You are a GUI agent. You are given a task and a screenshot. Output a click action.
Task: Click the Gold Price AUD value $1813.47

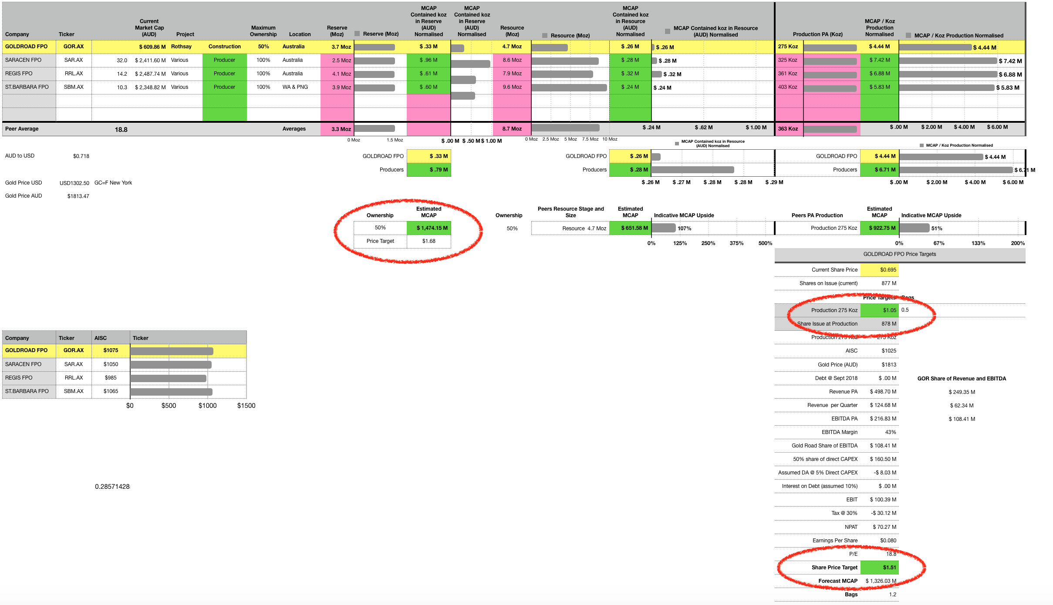(78, 196)
